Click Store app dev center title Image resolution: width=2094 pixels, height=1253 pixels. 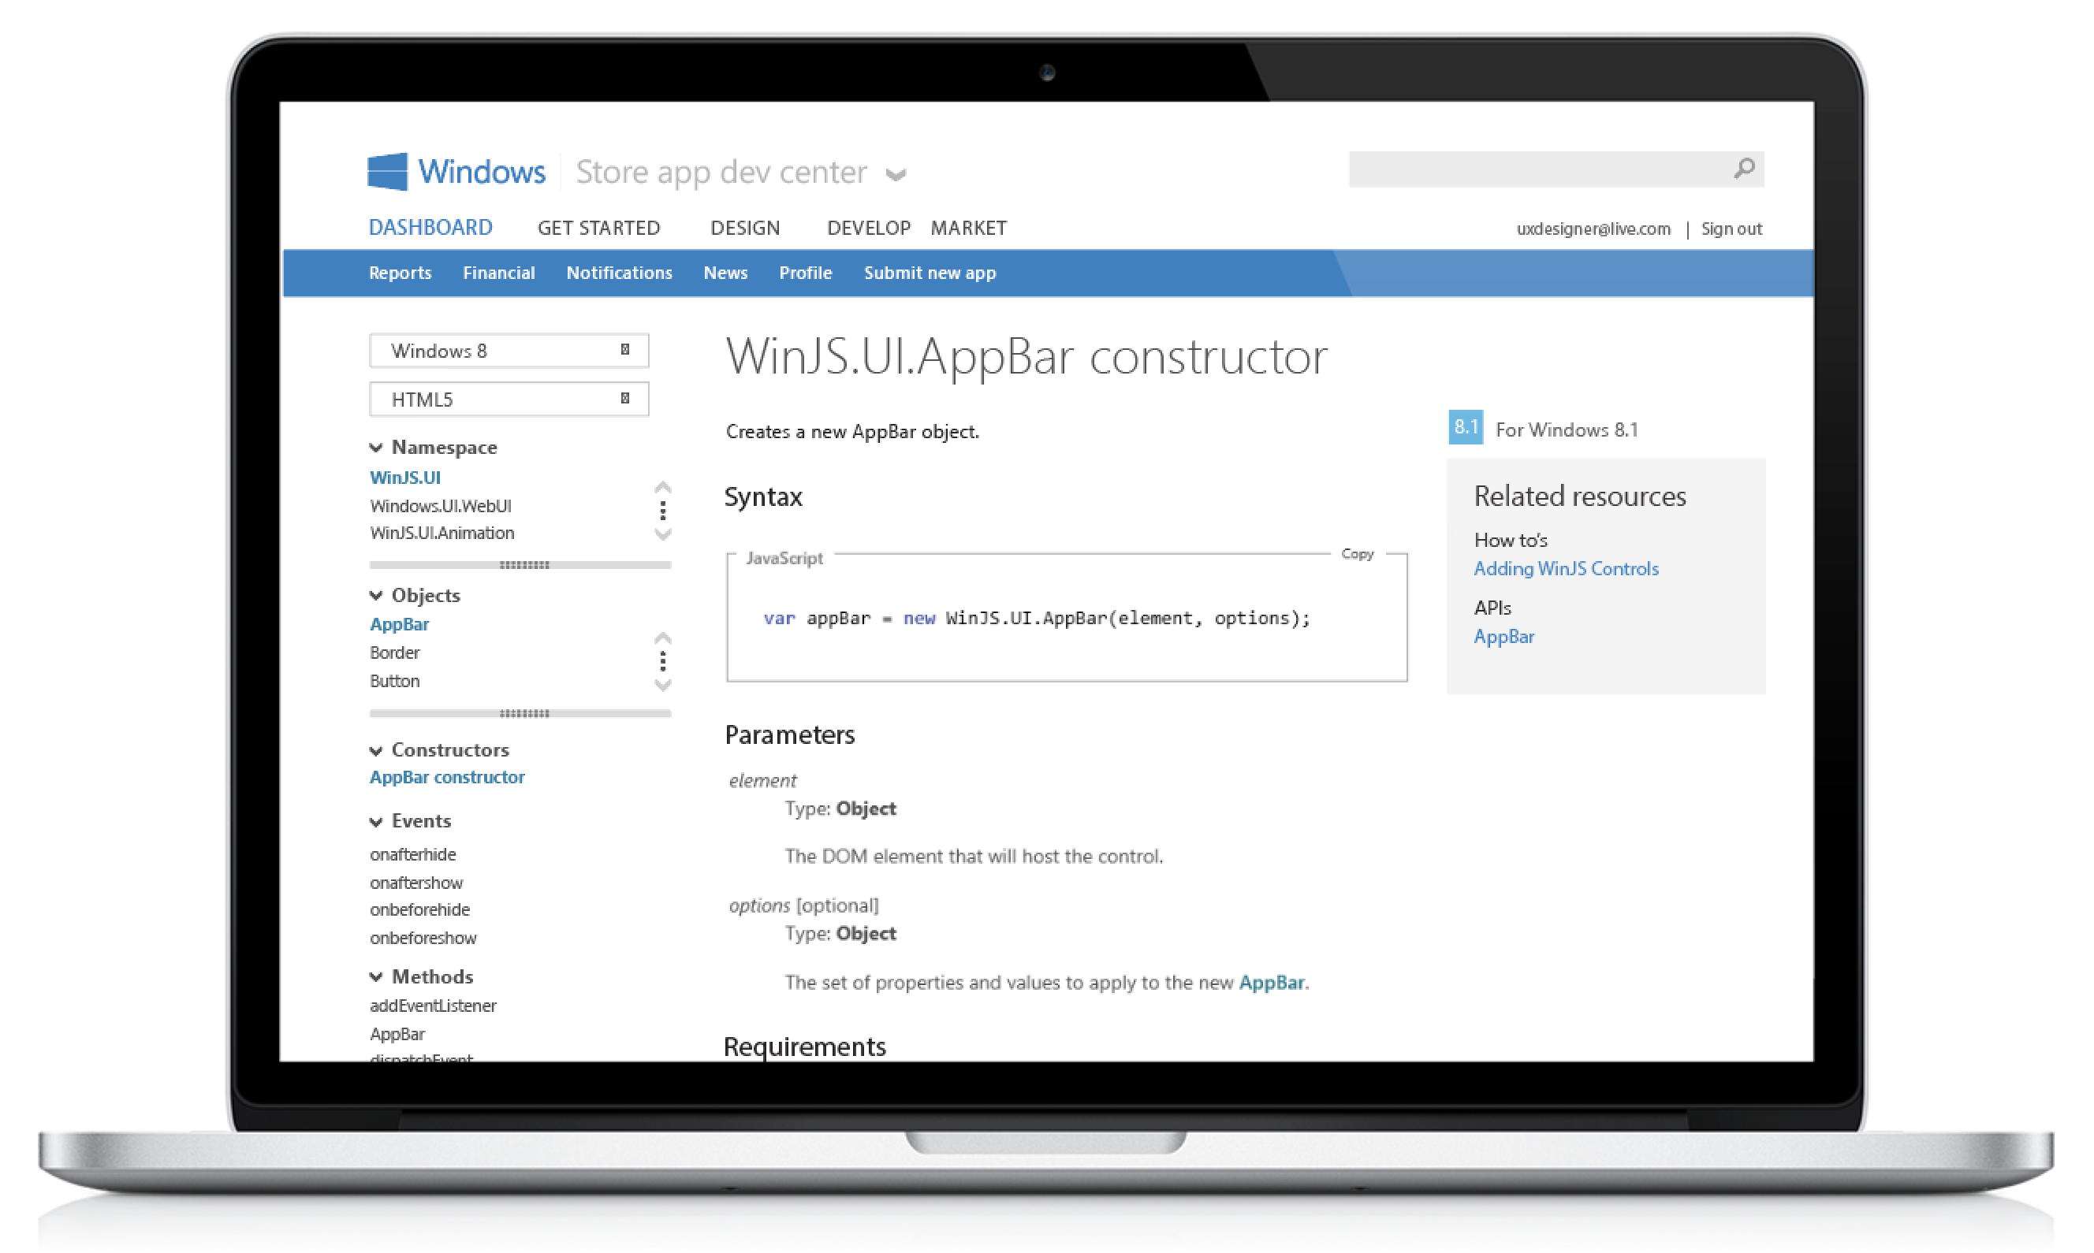[x=721, y=173]
